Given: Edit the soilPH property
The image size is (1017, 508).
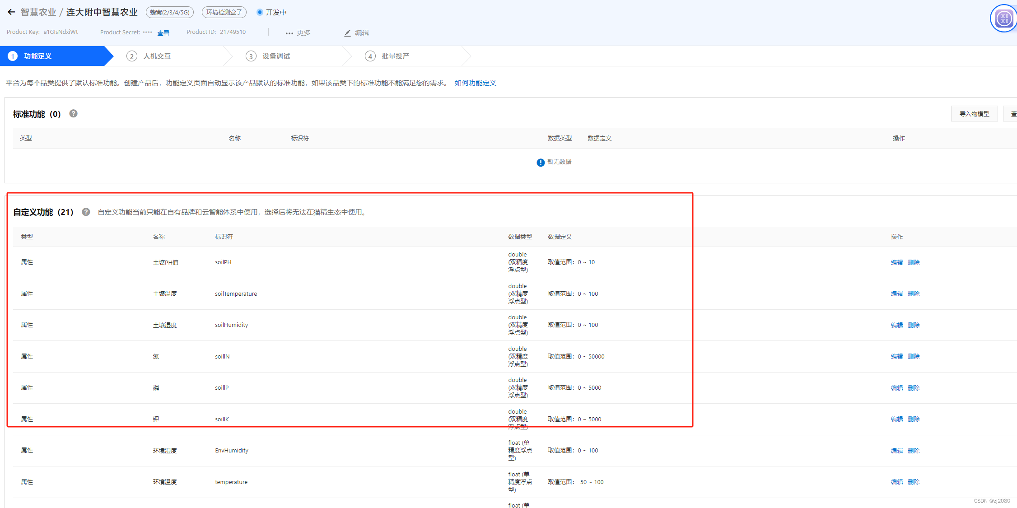Looking at the screenshot, I should [x=896, y=262].
